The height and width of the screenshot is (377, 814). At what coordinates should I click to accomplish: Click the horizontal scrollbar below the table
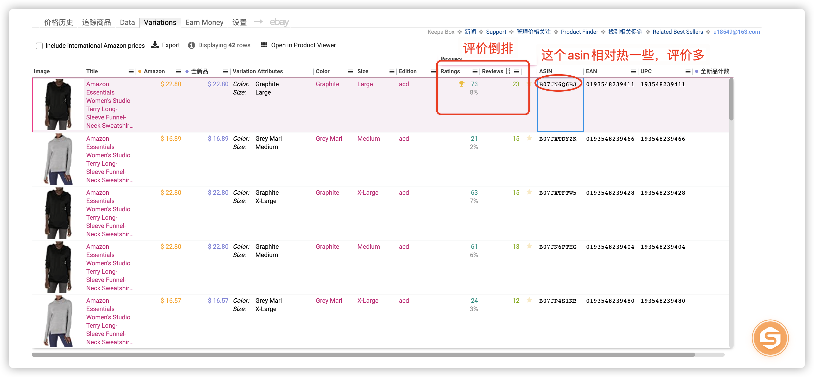point(363,355)
